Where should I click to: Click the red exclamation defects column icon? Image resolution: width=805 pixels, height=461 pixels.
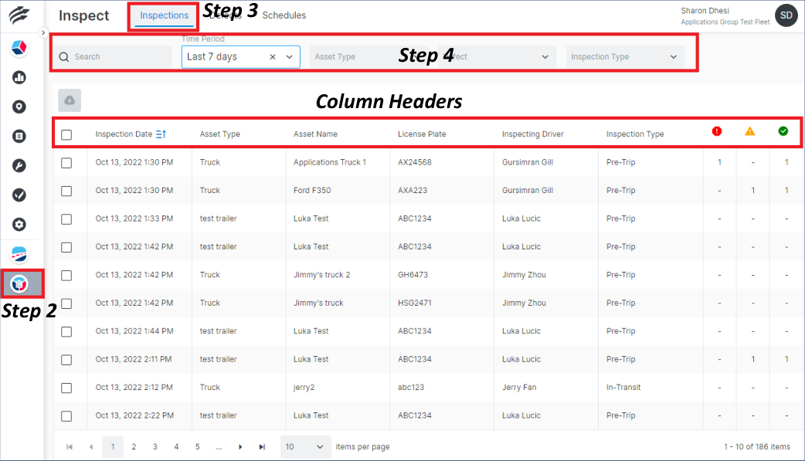point(716,131)
